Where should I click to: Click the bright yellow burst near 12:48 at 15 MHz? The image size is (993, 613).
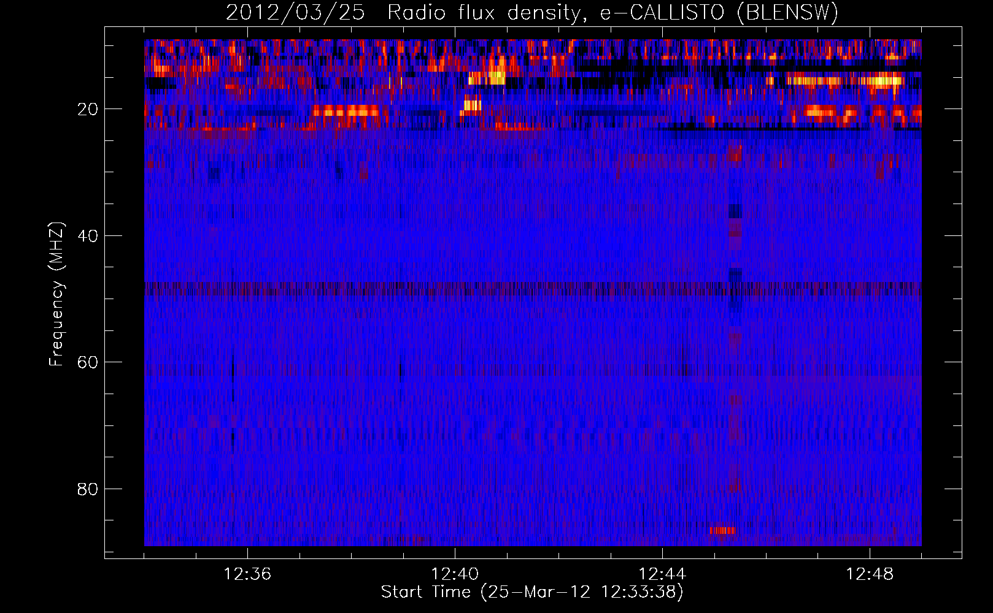click(881, 80)
